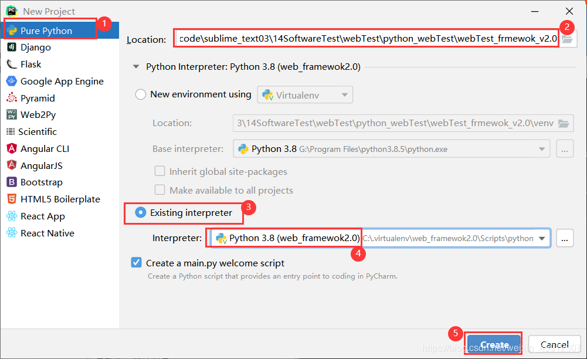This screenshot has width=587, height=359.
Task: Click the PyCharm logo in title bar
Action: pos(12,11)
